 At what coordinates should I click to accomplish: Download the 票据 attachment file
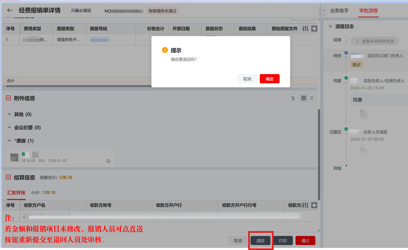[x=108, y=161]
